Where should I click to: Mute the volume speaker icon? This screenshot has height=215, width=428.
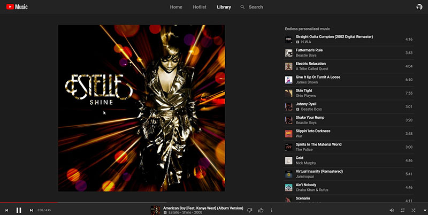coord(392,210)
